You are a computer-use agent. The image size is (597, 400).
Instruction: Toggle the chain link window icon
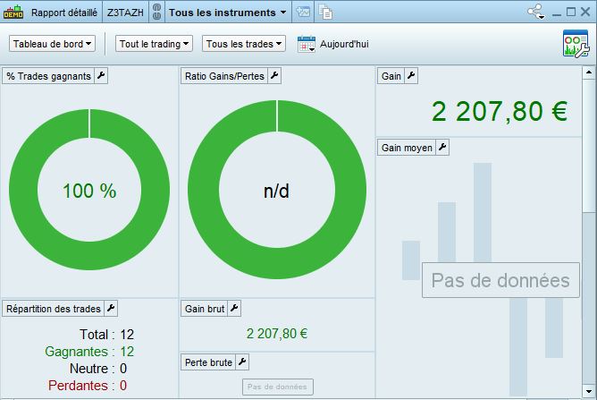[x=156, y=12]
